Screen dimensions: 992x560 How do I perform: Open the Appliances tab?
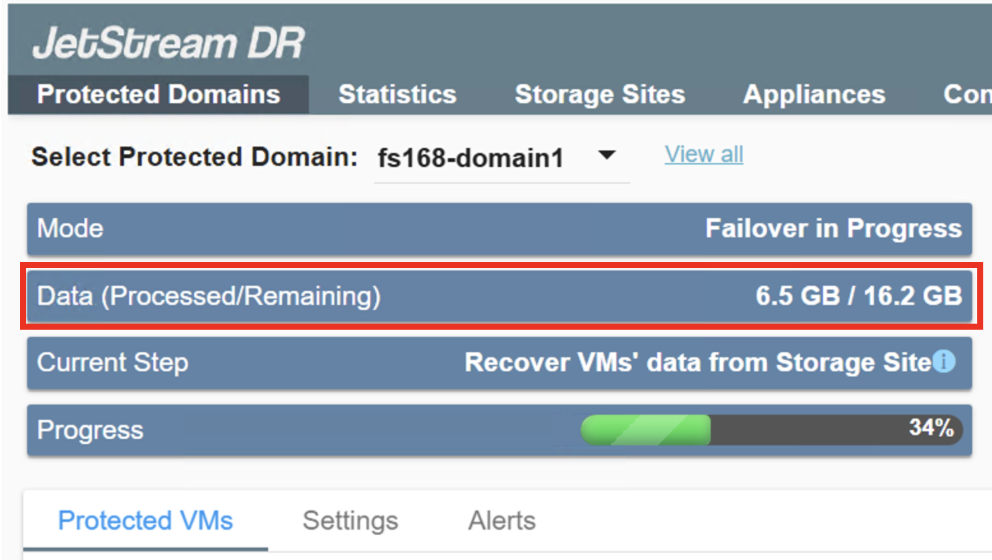(813, 95)
